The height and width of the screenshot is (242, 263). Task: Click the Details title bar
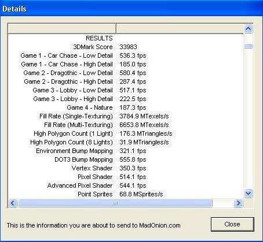[x=131, y=9]
